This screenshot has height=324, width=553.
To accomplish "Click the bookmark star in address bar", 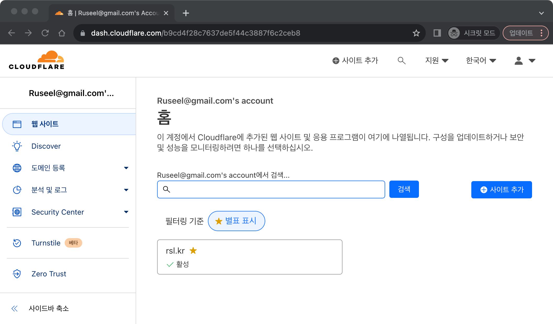I will click(x=416, y=33).
